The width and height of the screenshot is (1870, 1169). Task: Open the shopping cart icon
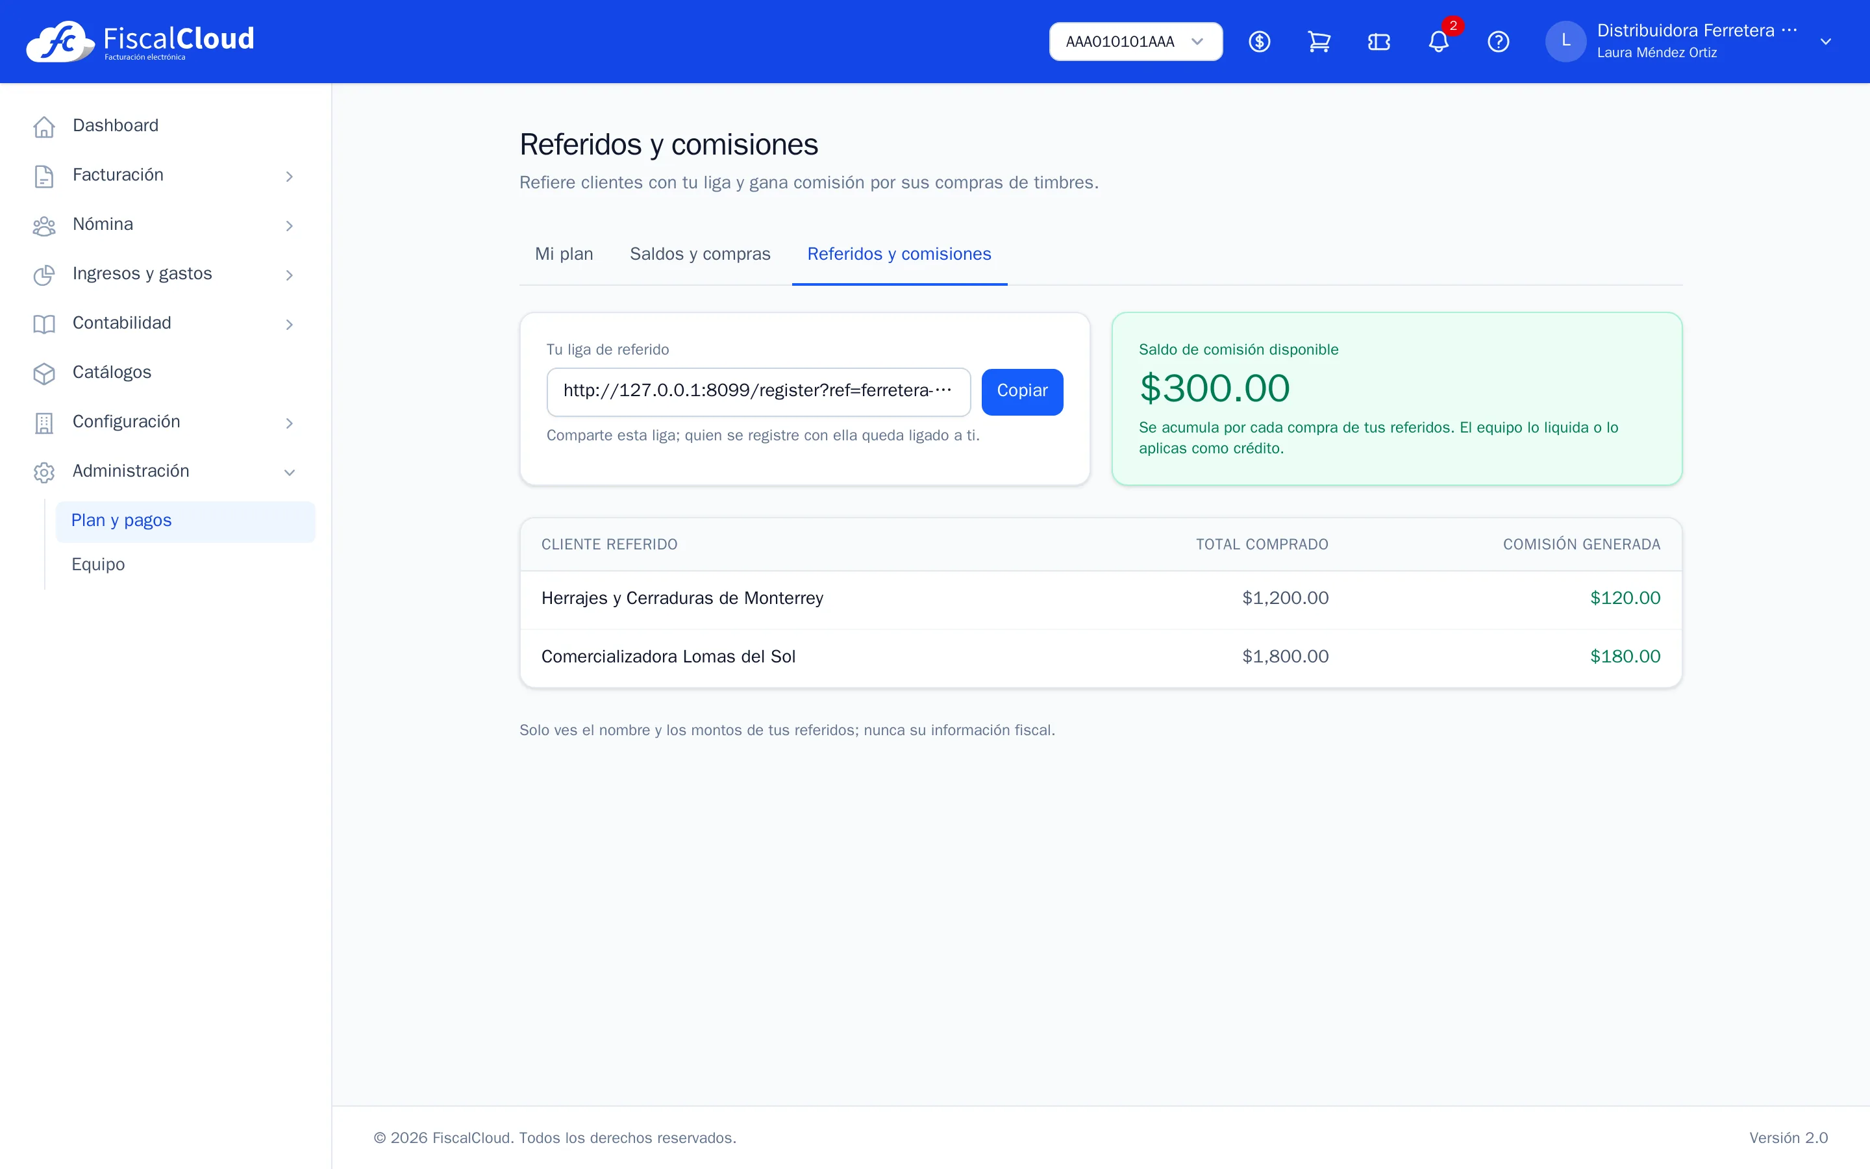tap(1319, 42)
